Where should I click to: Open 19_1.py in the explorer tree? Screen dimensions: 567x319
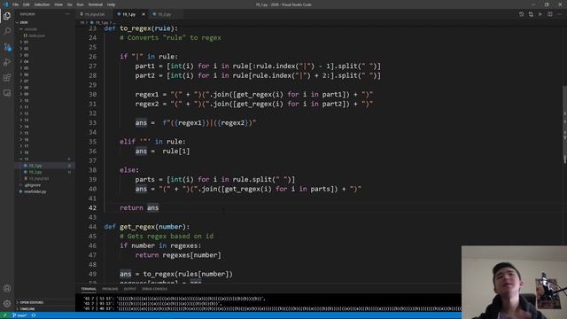pyautogui.click(x=35, y=166)
